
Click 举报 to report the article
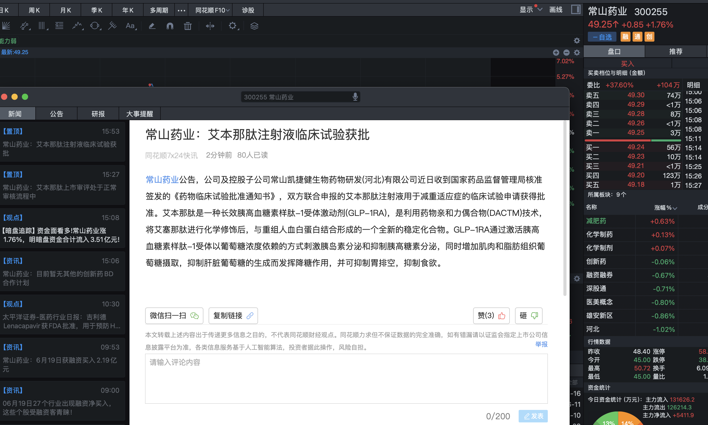tap(541, 344)
